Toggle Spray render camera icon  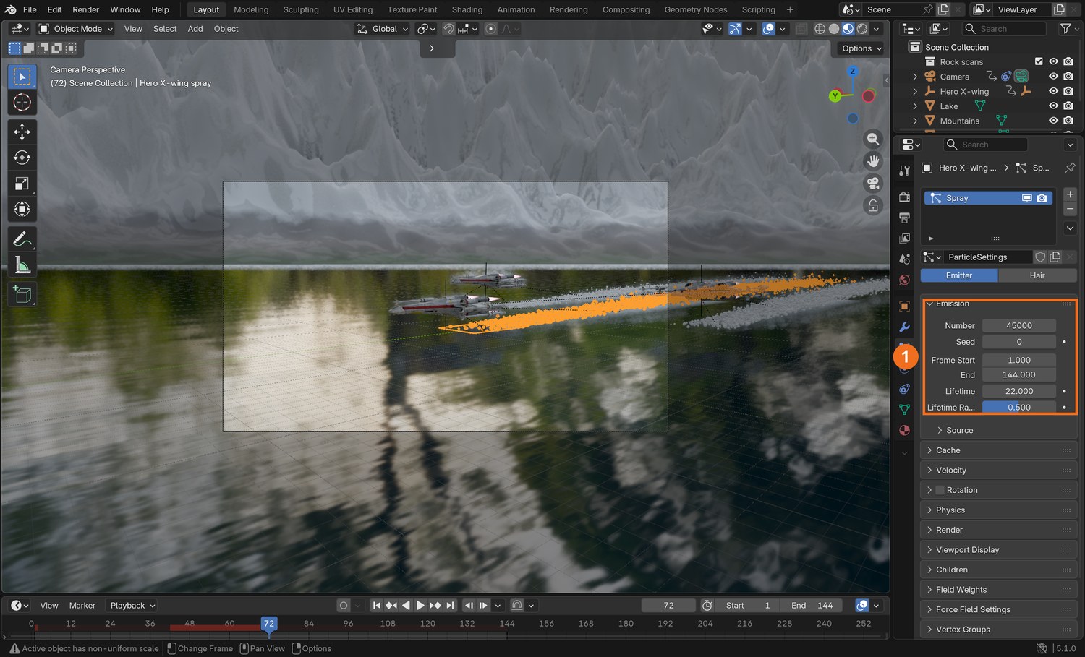click(1042, 198)
